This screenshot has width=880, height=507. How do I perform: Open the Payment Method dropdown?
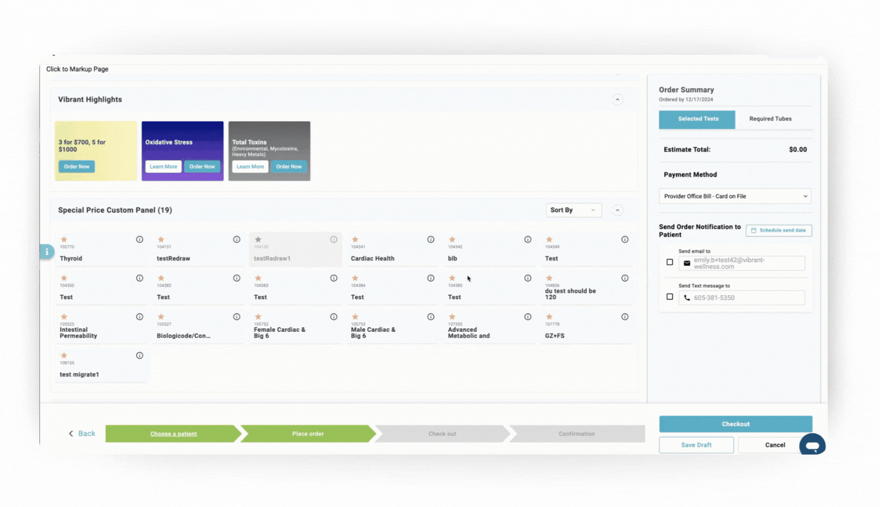coord(735,196)
